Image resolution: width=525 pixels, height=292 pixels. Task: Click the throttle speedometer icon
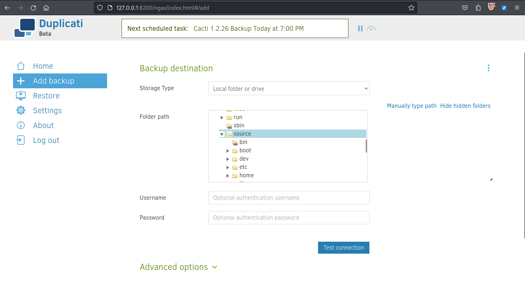[x=371, y=28]
